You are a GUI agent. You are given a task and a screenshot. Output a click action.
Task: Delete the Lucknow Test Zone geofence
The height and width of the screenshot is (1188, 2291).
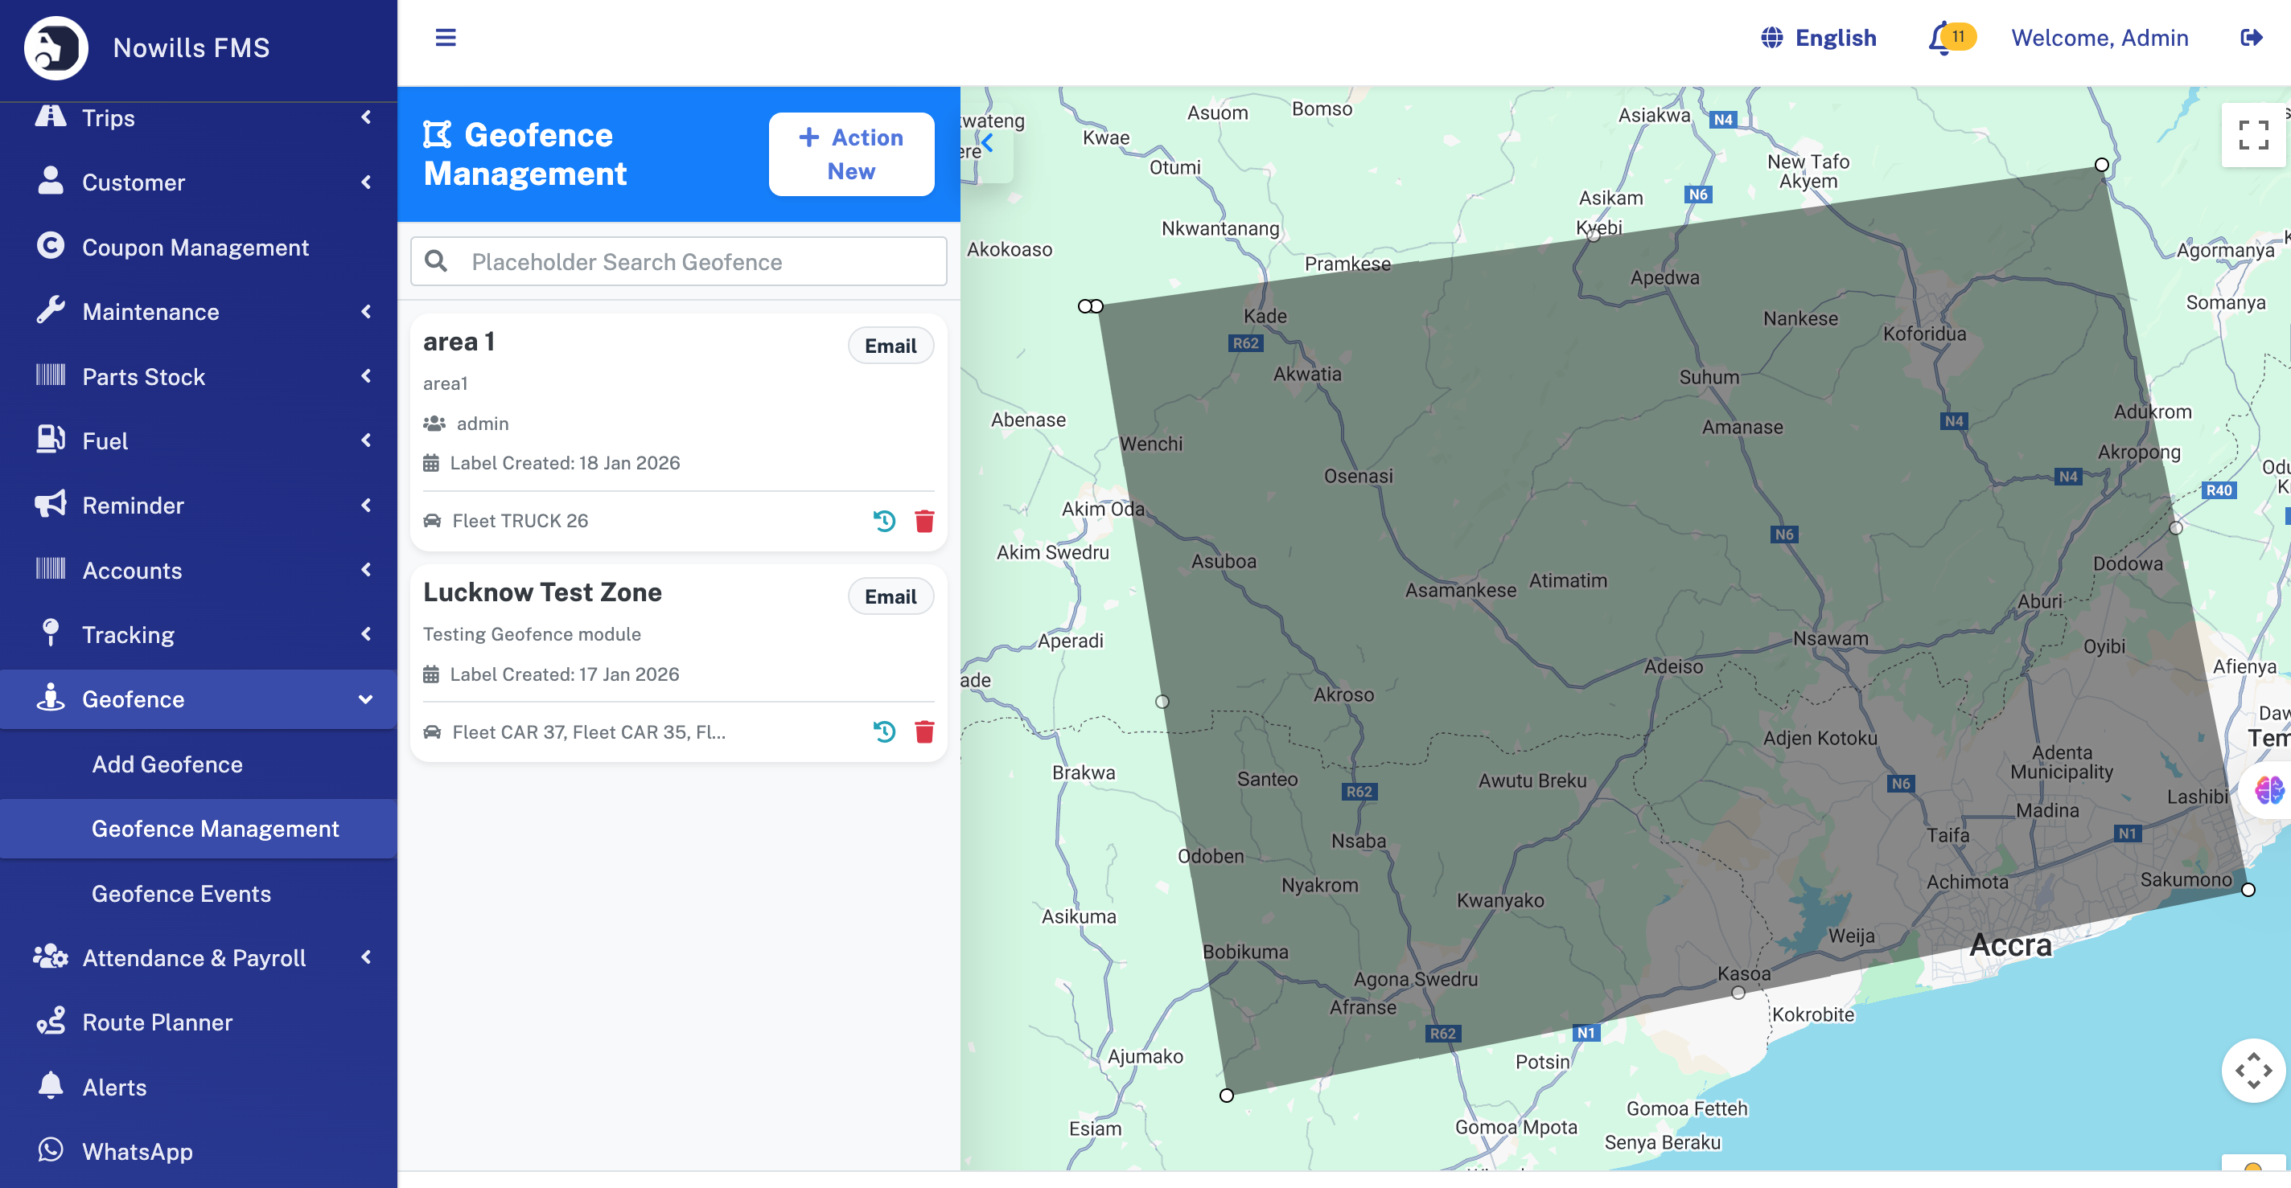[924, 731]
